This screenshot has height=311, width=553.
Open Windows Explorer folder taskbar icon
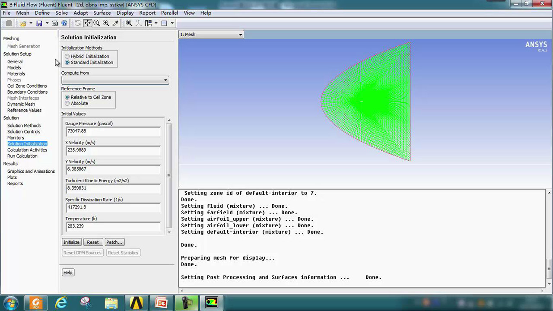click(111, 303)
